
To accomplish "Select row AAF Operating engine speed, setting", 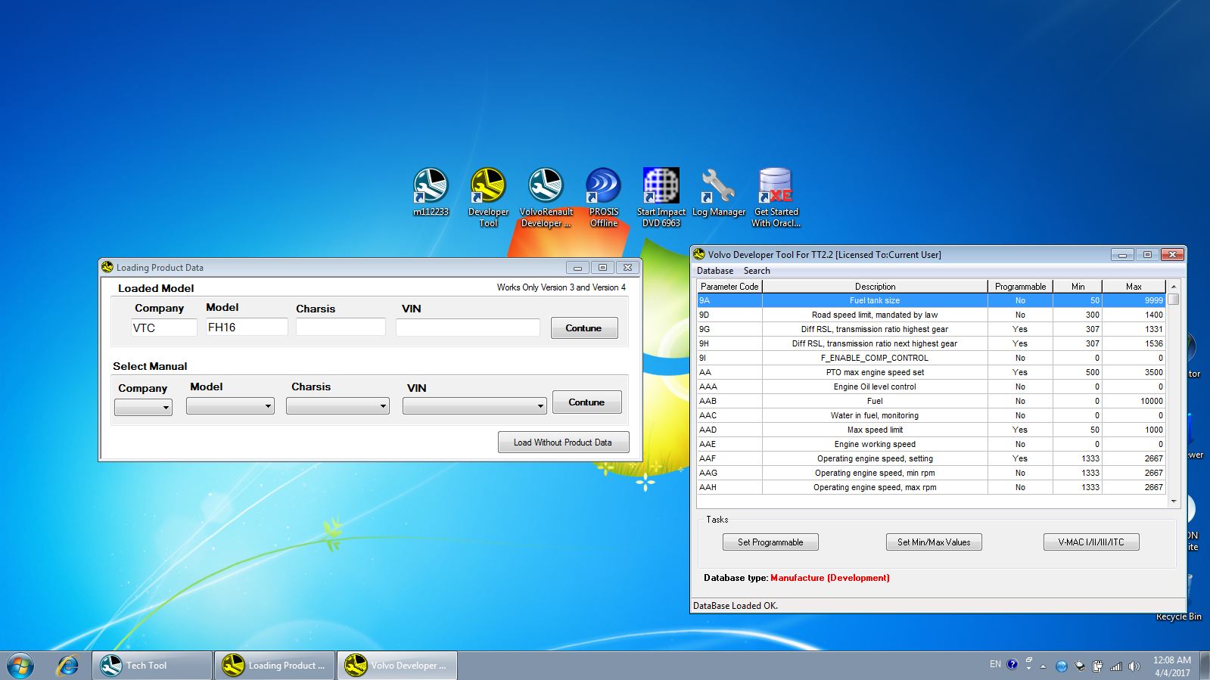I will [931, 458].
